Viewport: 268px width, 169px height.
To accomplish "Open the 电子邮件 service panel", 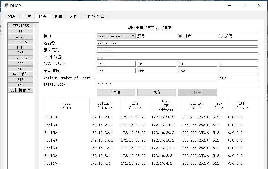I will click(20, 74).
